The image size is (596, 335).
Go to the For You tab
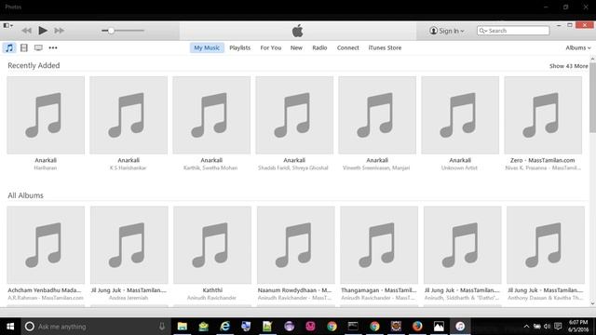pos(271,47)
